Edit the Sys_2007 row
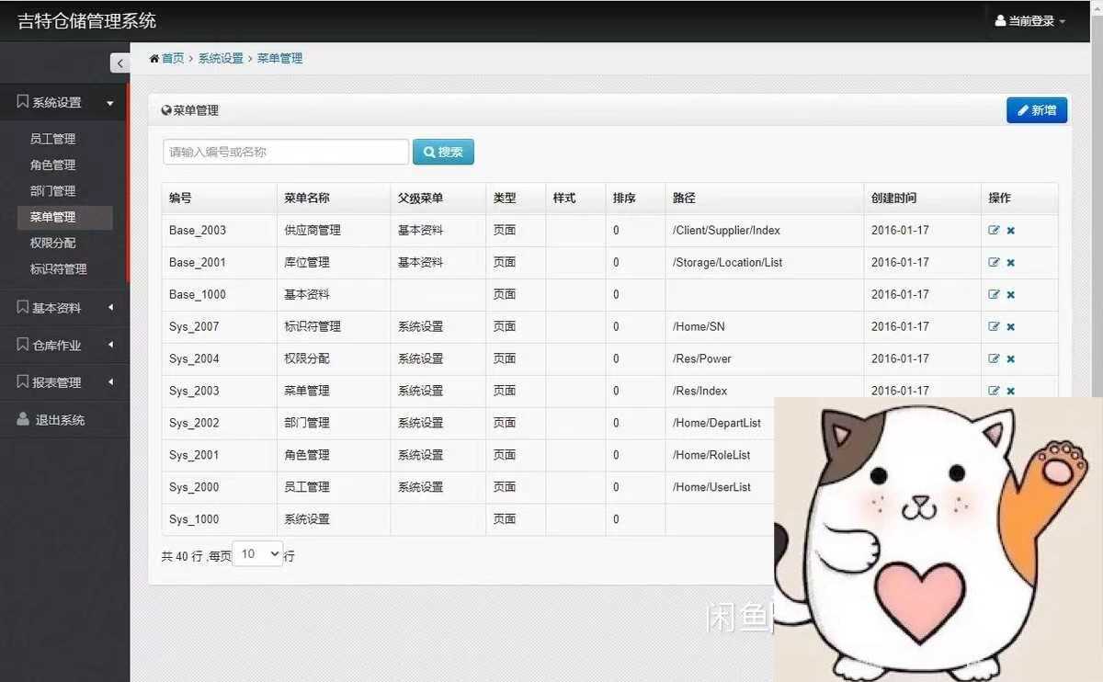This screenshot has width=1103, height=682. point(994,327)
